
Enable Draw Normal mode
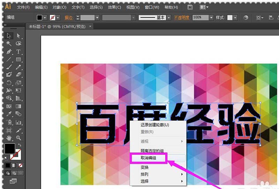8,173
